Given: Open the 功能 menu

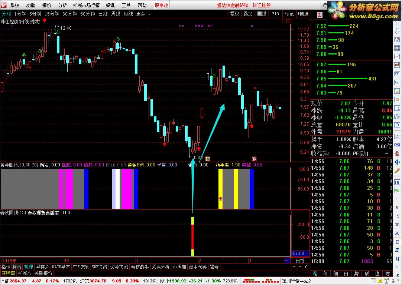Looking at the screenshot, I should (30, 5).
